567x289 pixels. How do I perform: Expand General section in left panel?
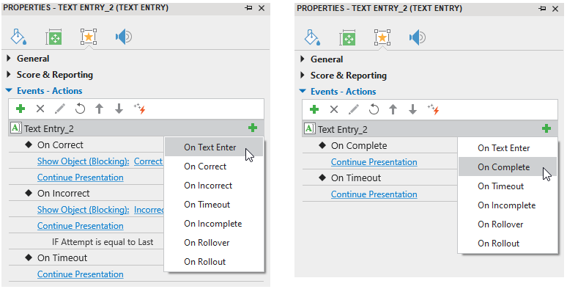(9, 58)
